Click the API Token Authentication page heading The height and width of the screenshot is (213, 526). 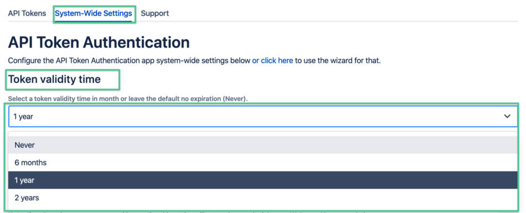click(99, 43)
